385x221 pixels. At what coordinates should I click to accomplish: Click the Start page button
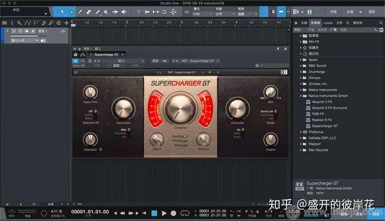pyautogui.click(x=333, y=12)
